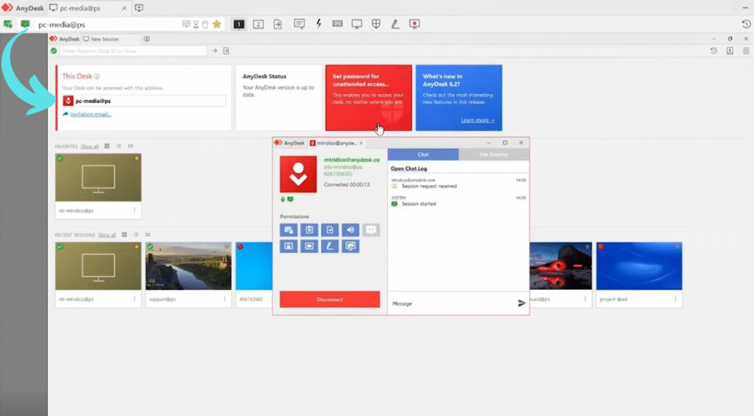Switch Favorites to tile view
The height and width of the screenshot is (416, 754).
[x=107, y=146]
